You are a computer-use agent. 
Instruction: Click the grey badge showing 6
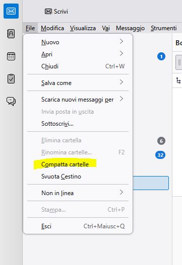point(161,141)
